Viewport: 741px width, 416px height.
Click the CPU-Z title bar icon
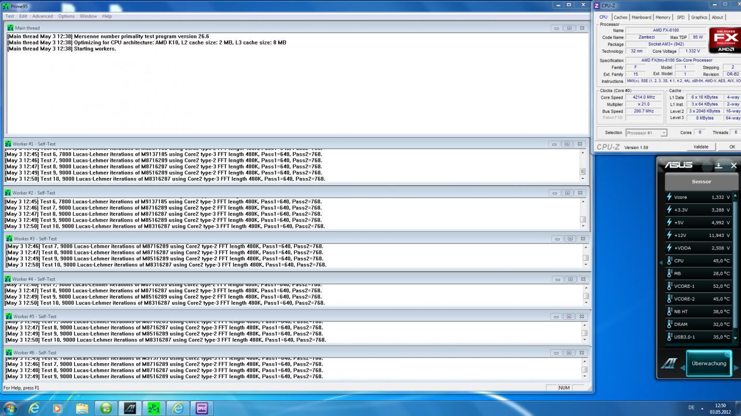click(596, 6)
